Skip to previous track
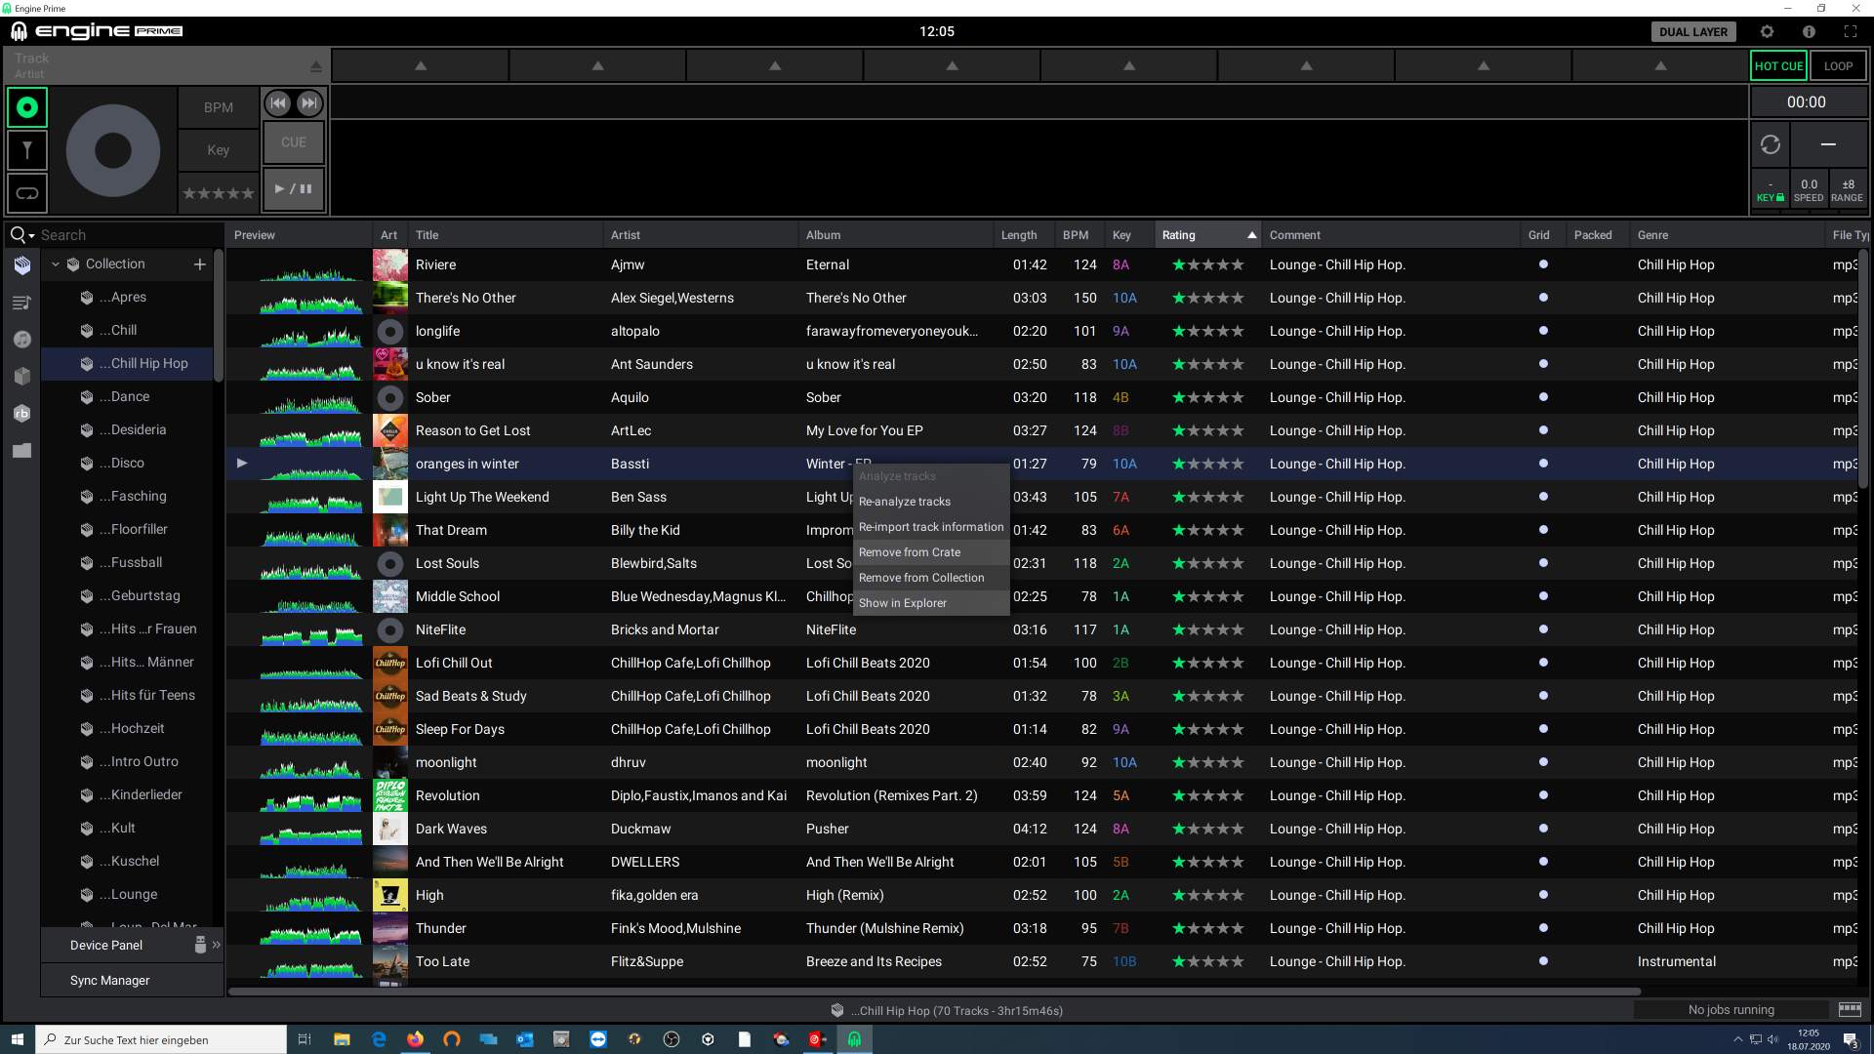 [278, 102]
